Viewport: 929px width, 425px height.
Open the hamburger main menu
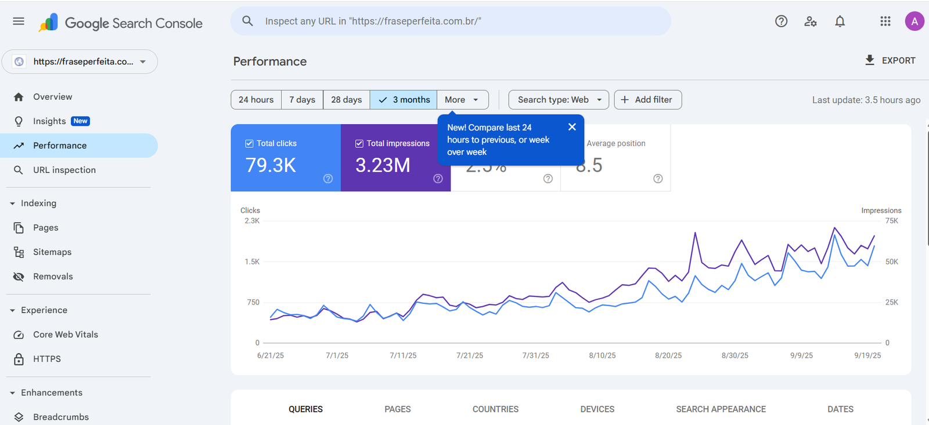point(19,21)
